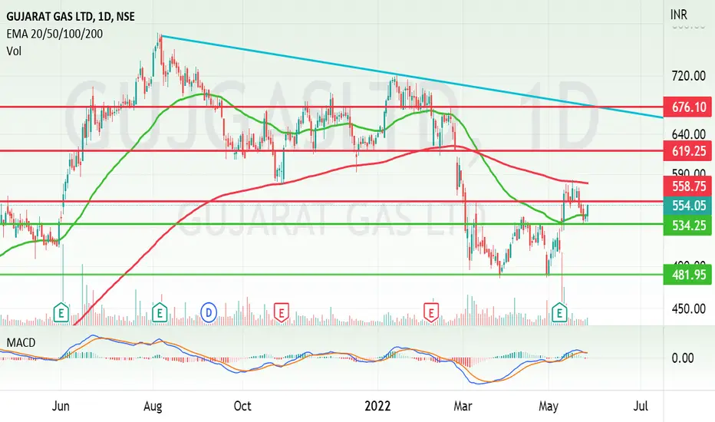Click the Vol indicator label
The width and height of the screenshot is (715, 422).
[x=14, y=51]
